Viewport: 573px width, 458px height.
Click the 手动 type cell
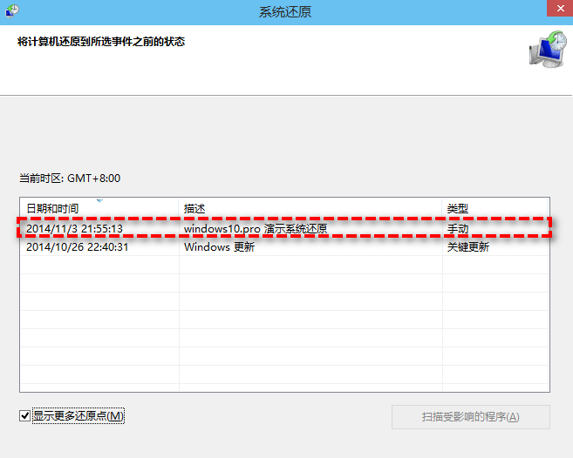pos(457,229)
